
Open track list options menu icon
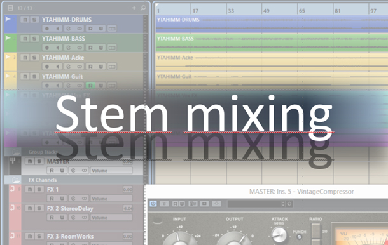(10, 8)
